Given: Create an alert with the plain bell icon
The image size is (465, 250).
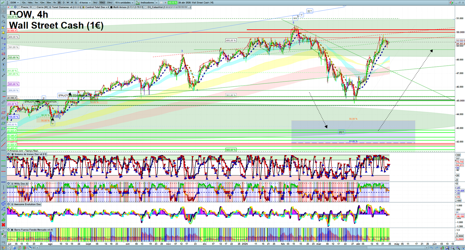Looking at the screenshot, I should coord(3,33).
